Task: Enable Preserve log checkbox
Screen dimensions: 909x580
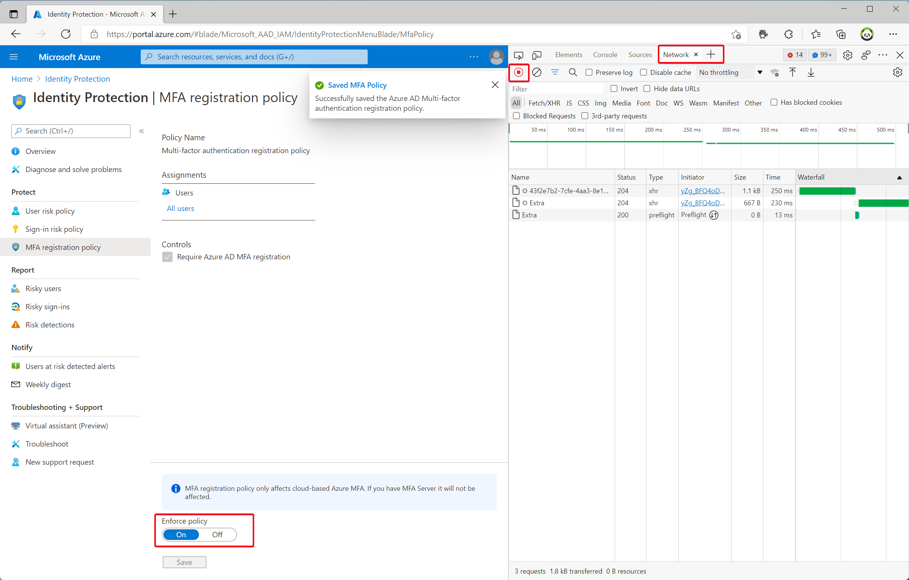Action: pyautogui.click(x=589, y=72)
